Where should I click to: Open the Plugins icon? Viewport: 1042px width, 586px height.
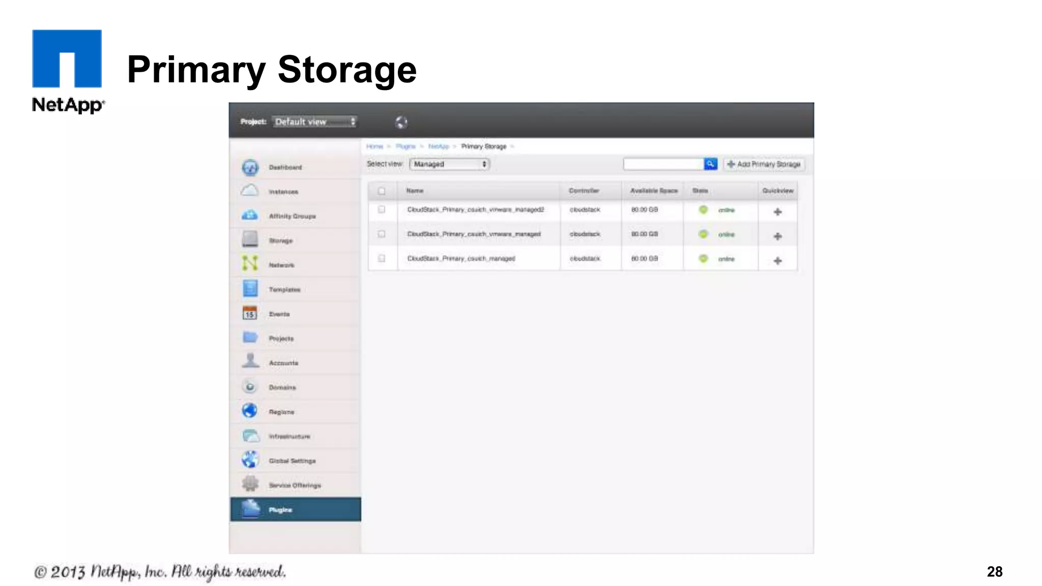[251, 508]
